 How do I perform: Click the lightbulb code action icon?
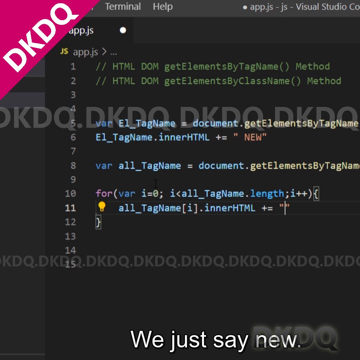tap(102, 207)
